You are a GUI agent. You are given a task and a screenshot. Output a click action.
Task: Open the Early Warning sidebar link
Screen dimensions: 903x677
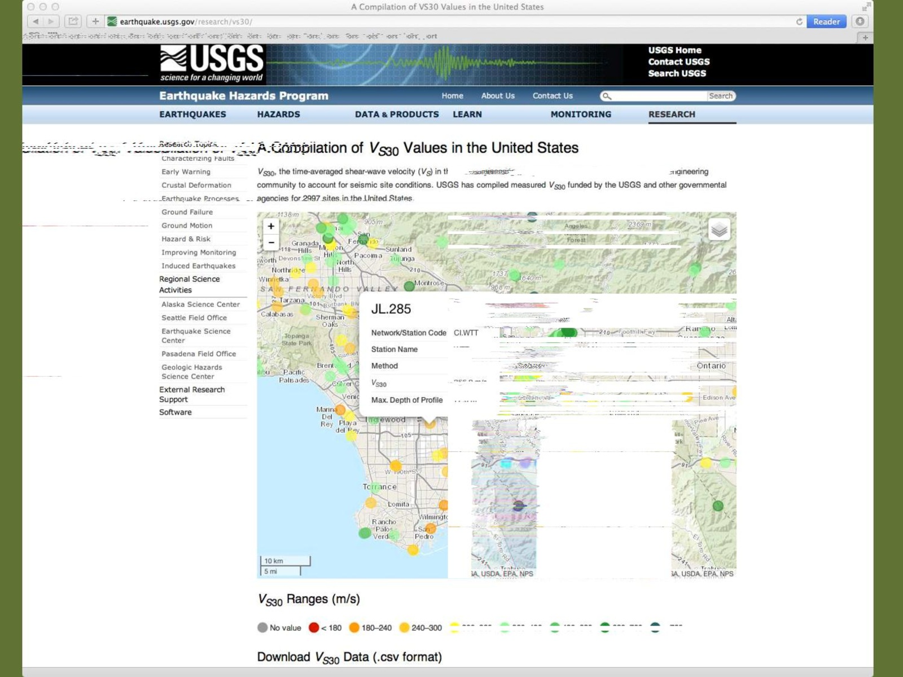pyautogui.click(x=186, y=172)
